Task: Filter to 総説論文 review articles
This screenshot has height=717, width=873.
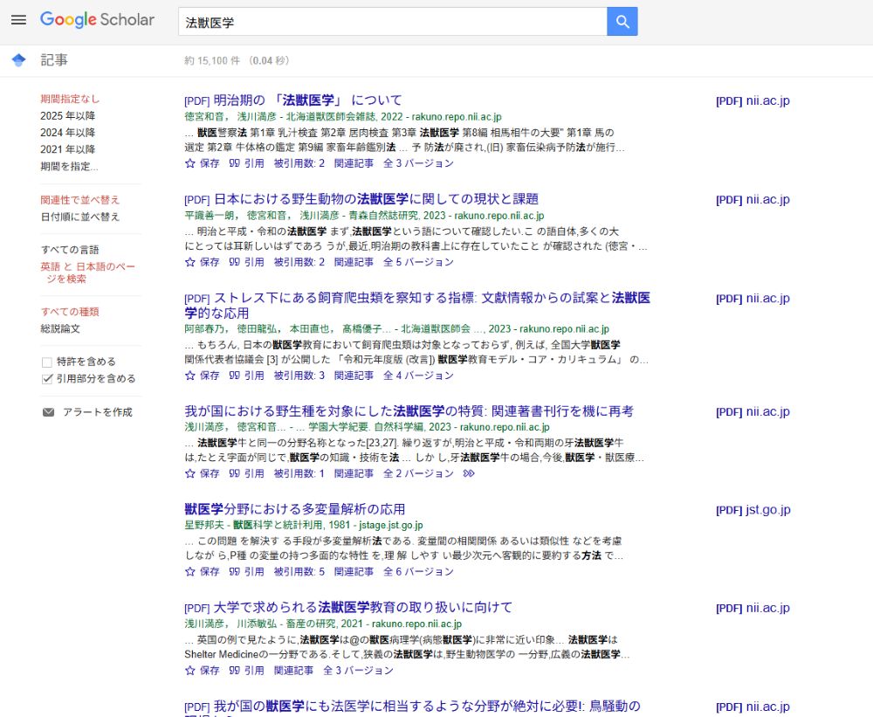Action: pyautogui.click(x=60, y=328)
